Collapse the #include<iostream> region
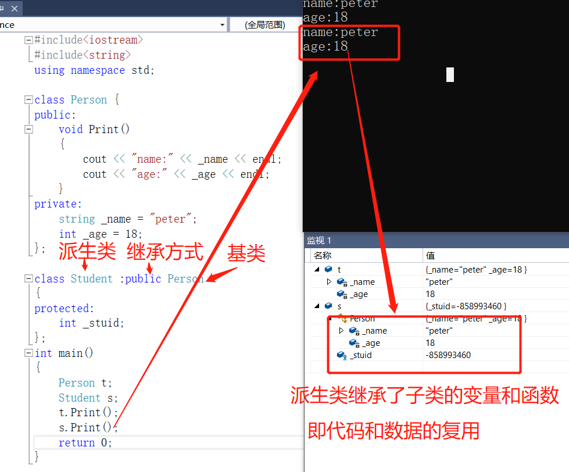 (x=28, y=40)
